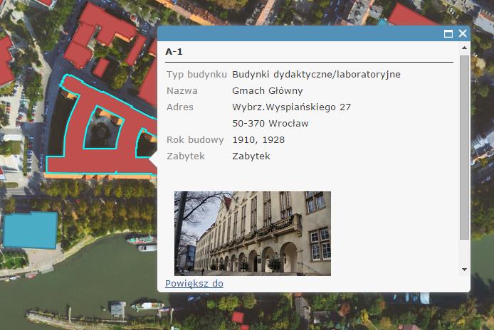This screenshot has height=330, width=494.
Task: Click the popup scrollbar up arrow
Action: (x=464, y=48)
